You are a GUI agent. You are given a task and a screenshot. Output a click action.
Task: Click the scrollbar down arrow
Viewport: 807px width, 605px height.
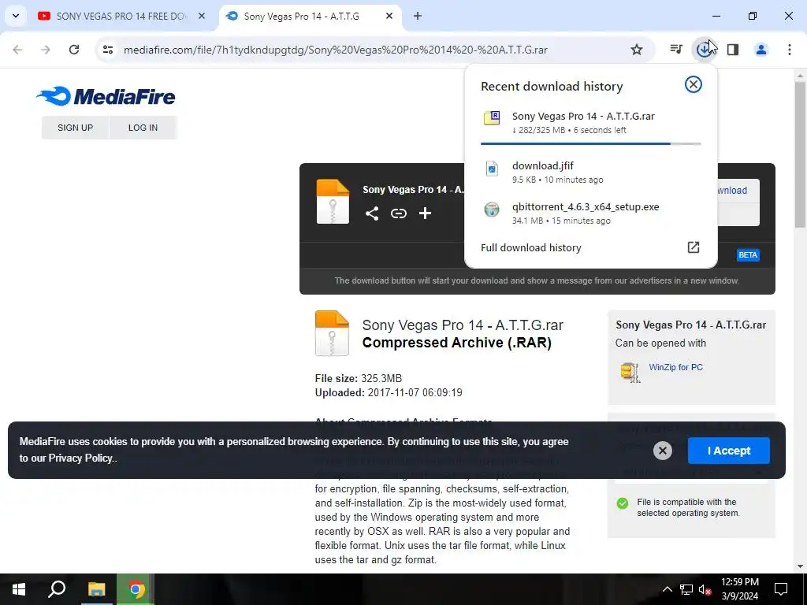coord(800,566)
